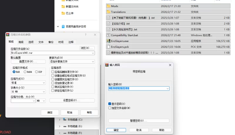Image resolution: width=235 pixels, height=135 pixels.
Task: Click the Mods folder icon in file list
Action: coord(108,6)
